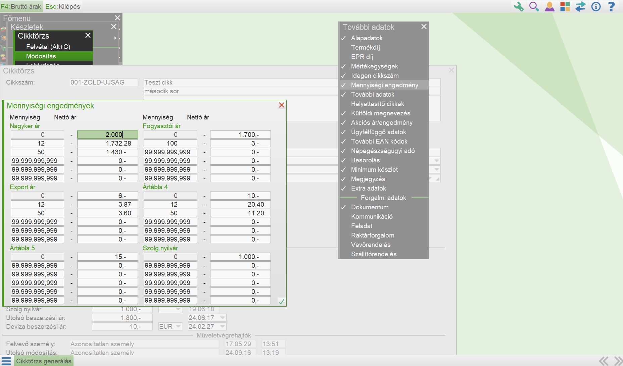Click the question mark help icon
This screenshot has width=623, height=366.
pos(611,6)
